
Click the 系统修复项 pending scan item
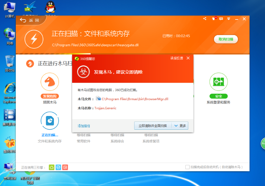click(151, 141)
